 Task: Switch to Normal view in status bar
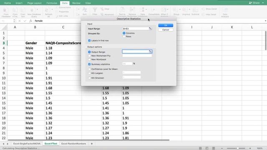click(200, 148)
